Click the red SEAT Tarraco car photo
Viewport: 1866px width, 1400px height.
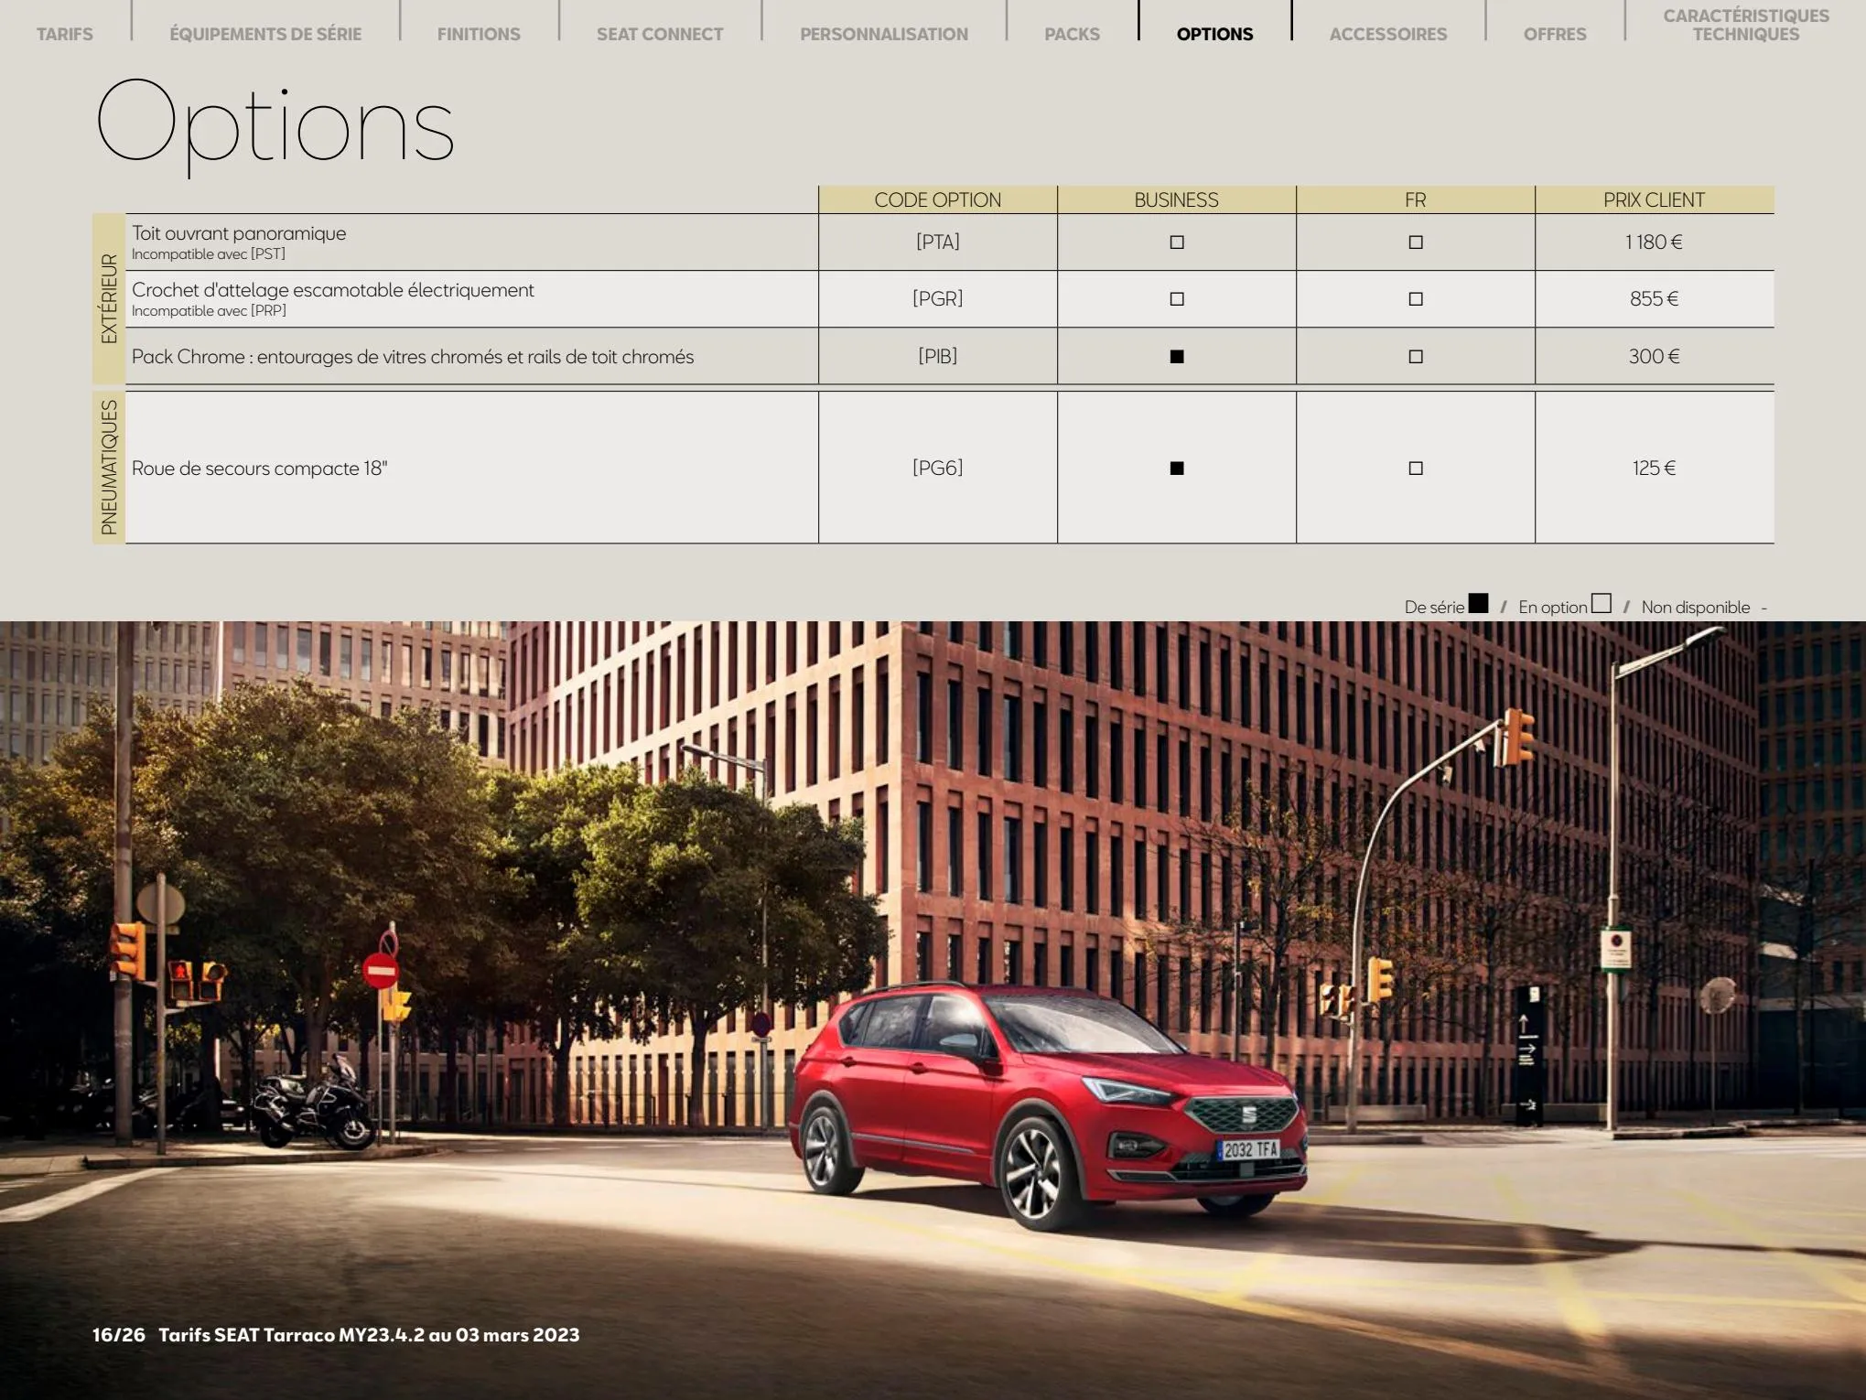1049,1109
